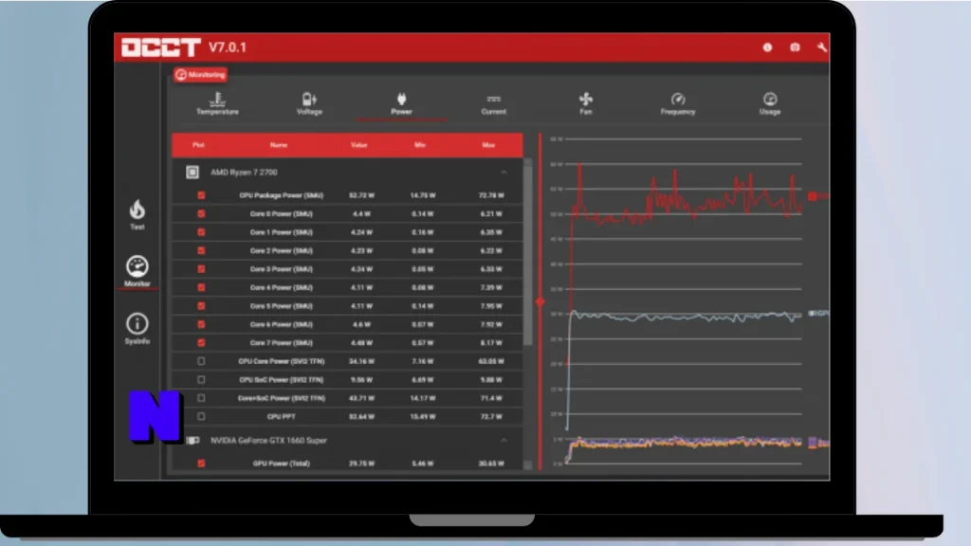This screenshot has height=546, width=971.
Task: Click the NVIDIA GeForce GTX 1660 GPU icon
Action: point(193,441)
